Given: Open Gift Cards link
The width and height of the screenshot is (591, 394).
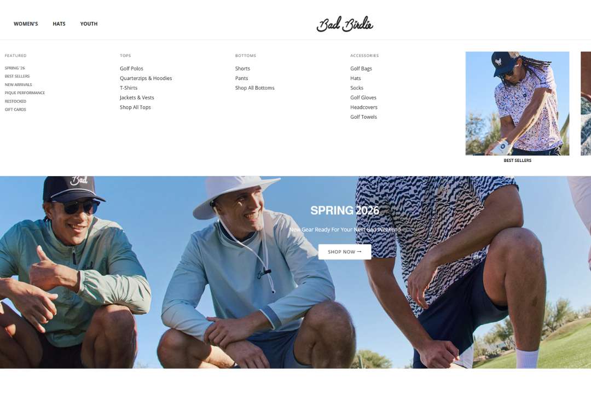Looking at the screenshot, I should pyautogui.click(x=15, y=109).
